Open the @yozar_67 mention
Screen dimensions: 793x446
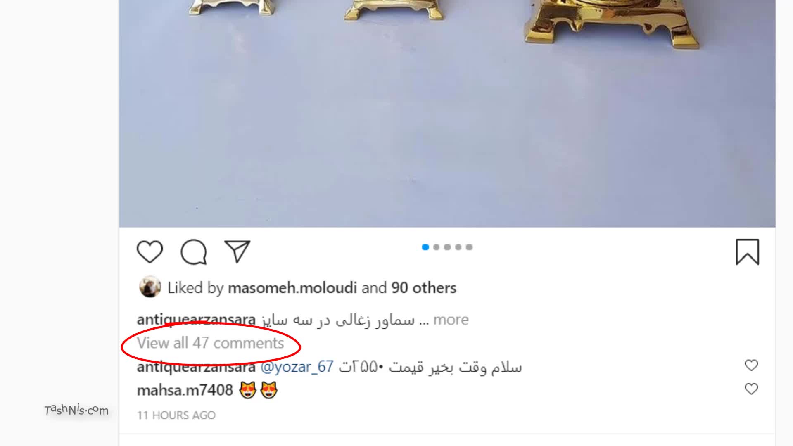coord(297,367)
